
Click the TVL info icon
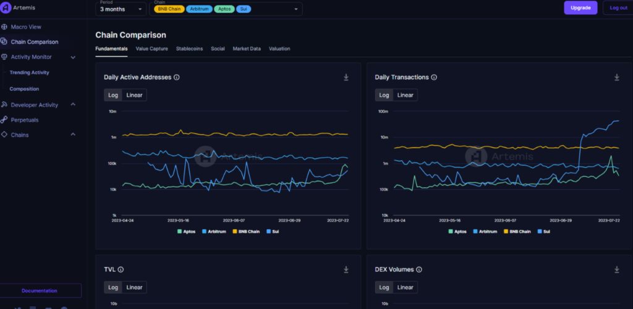[x=121, y=269]
